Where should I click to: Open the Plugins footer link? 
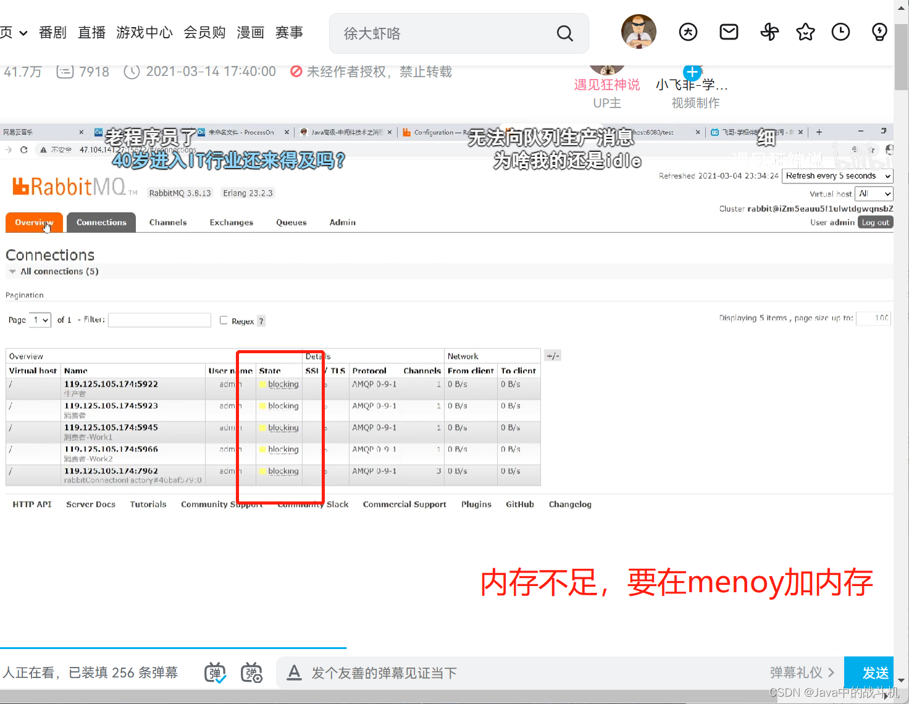pyautogui.click(x=476, y=505)
